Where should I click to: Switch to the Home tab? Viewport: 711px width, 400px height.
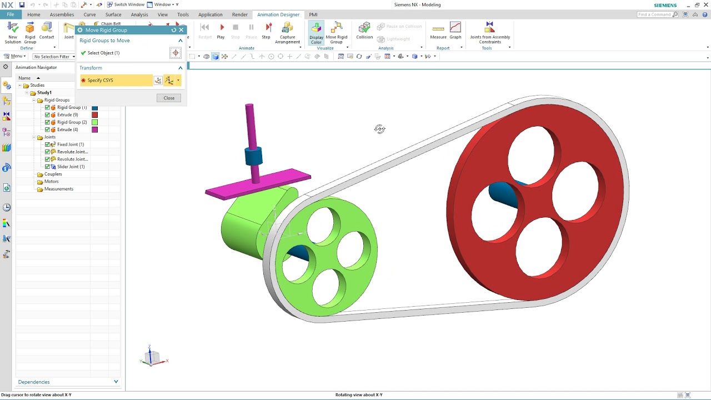[x=34, y=14]
